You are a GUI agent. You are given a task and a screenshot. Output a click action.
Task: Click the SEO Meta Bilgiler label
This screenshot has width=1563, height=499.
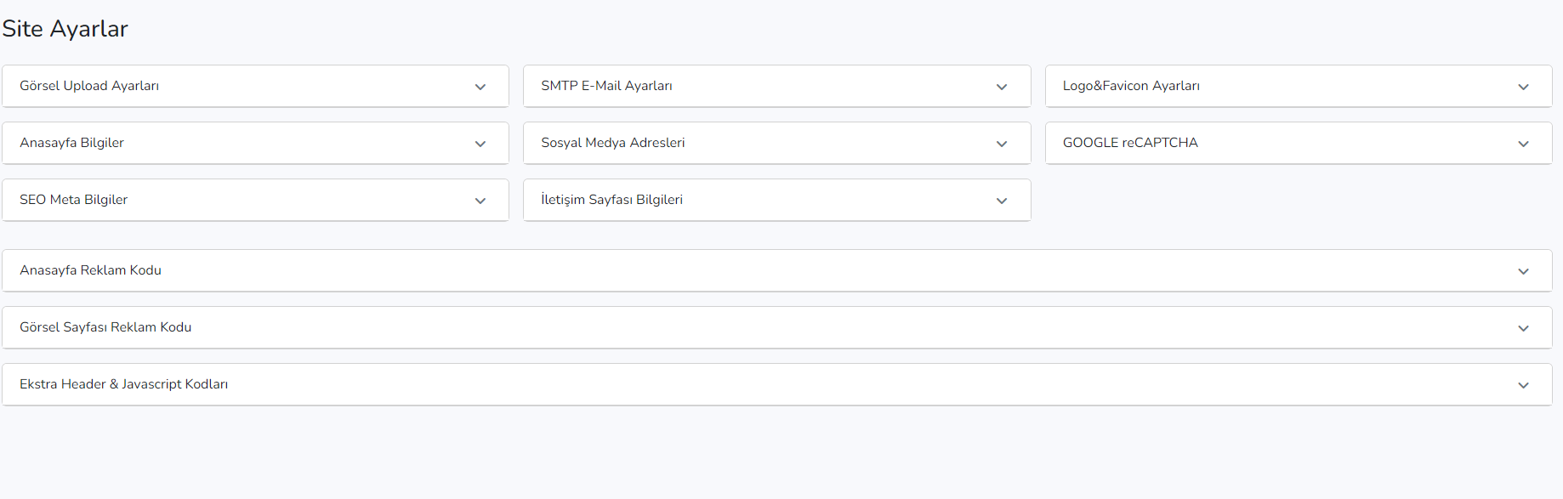(x=73, y=200)
